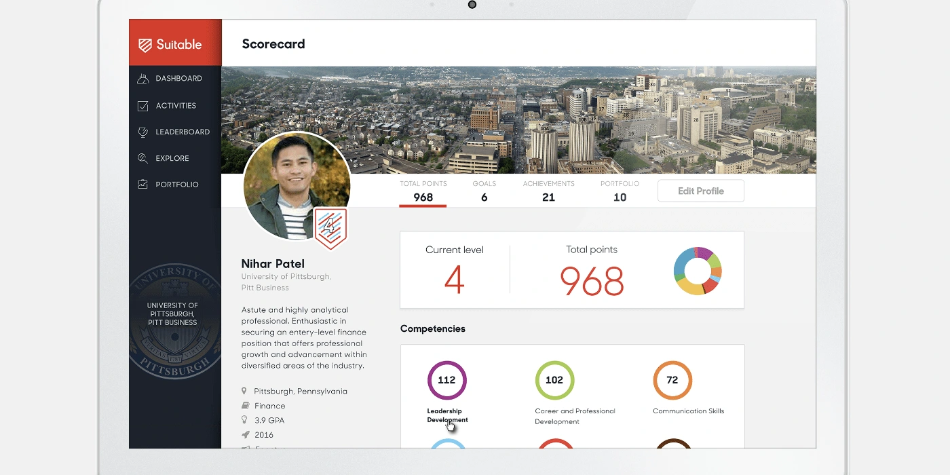Click the name Nihar Patel
The height and width of the screenshot is (475, 950).
pos(273,264)
